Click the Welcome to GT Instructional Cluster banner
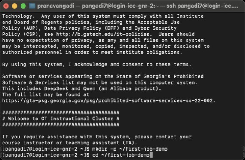This screenshot has width=245, height=160. click(x=61, y=119)
